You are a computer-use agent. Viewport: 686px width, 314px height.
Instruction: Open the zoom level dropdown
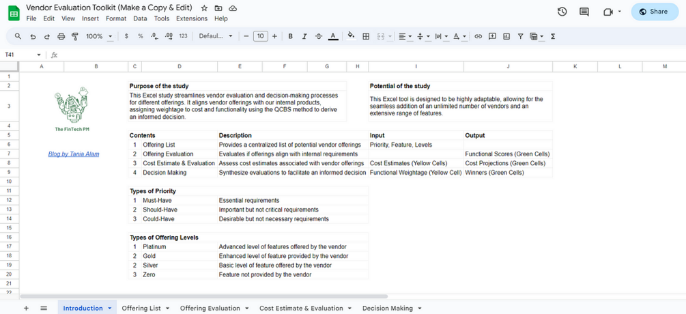[99, 36]
